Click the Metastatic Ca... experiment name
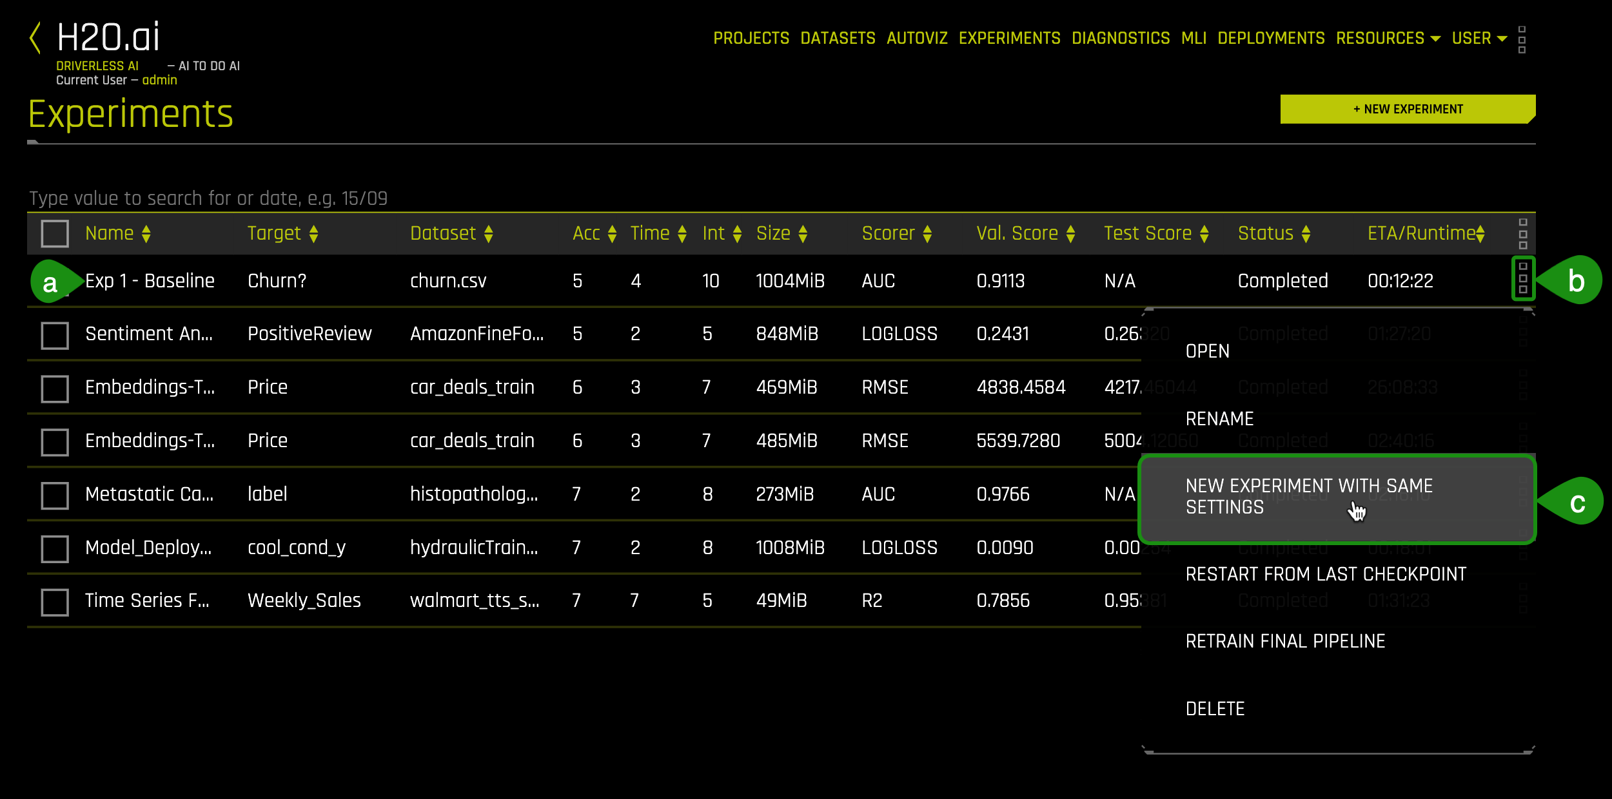The height and width of the screenshot is (799, 1612). click(149, 494)
